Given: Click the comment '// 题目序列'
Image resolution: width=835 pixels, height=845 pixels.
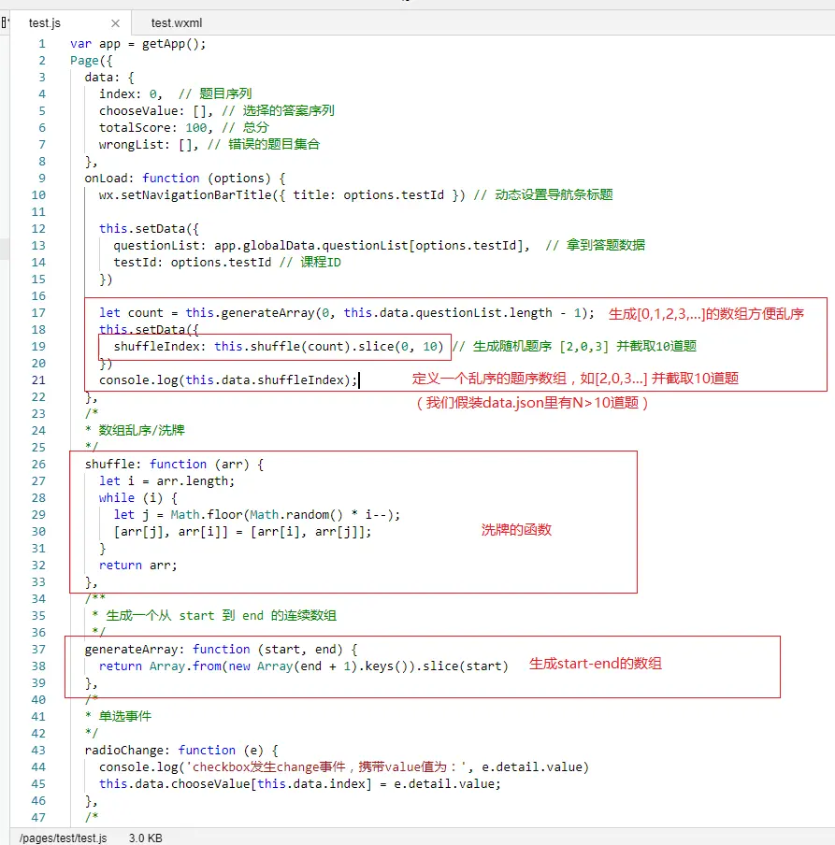Looking at the screenshot, I should point(215,93).
